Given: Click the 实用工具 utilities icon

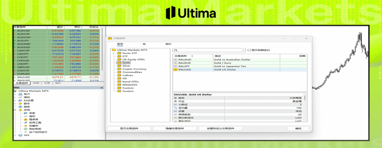Looking at the screenshot, I should (x=26, y=123).
